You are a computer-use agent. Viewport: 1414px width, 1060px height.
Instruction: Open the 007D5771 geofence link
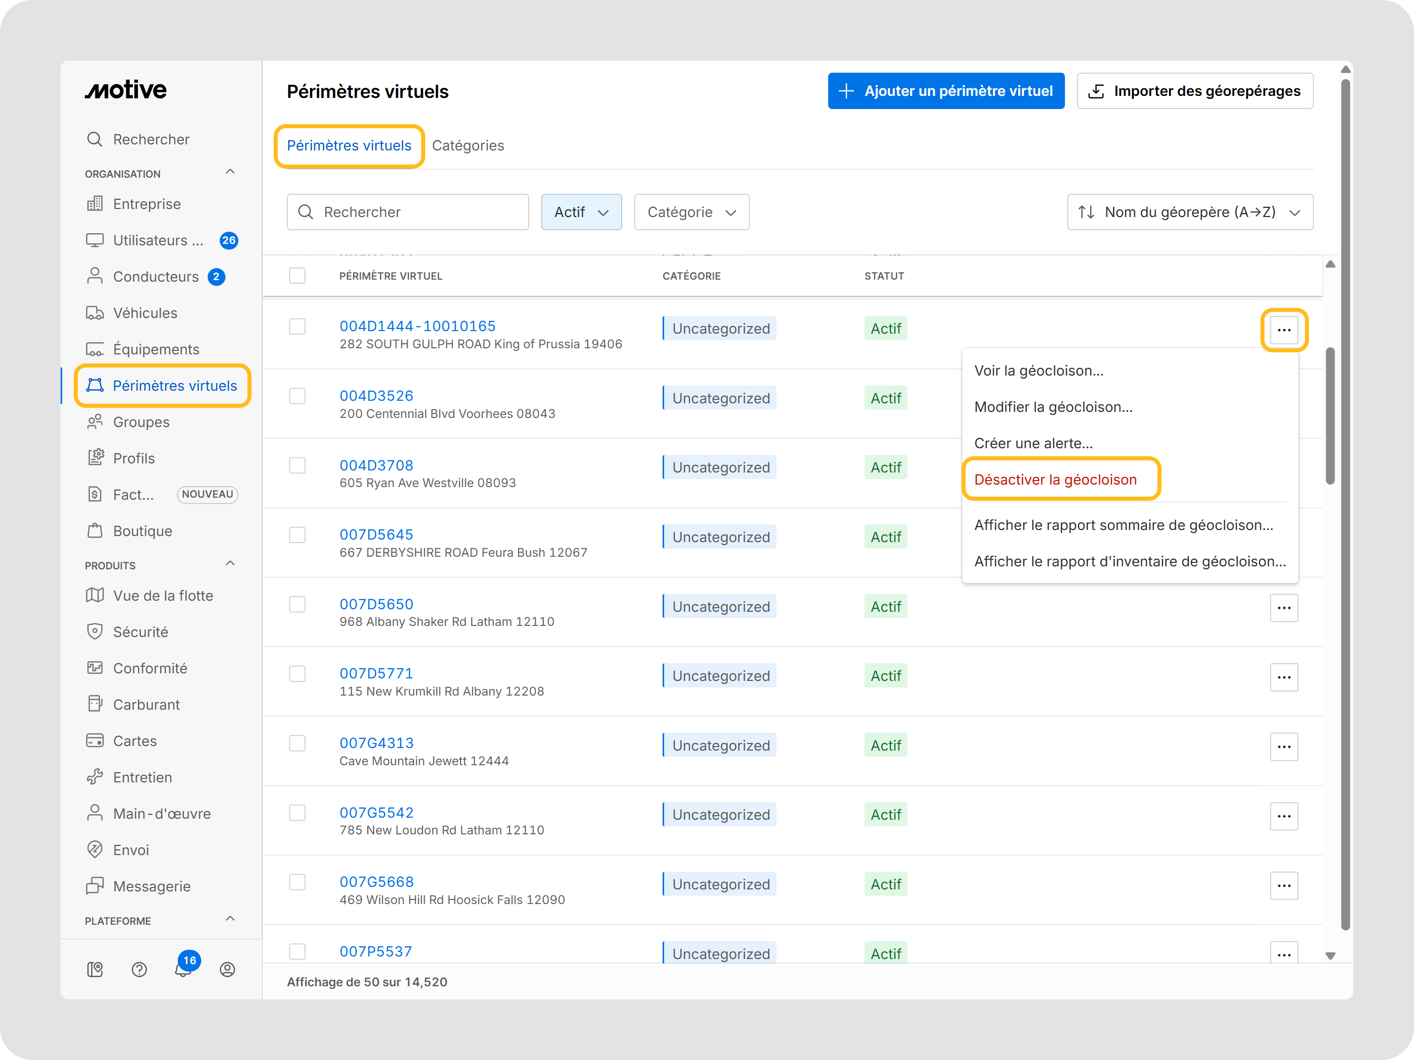point(376,673)
